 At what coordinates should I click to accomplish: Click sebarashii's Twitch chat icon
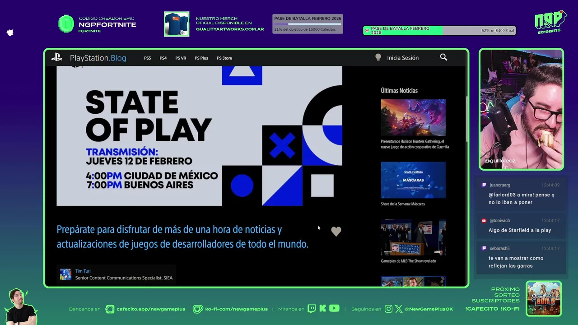[x=484, y=248]
